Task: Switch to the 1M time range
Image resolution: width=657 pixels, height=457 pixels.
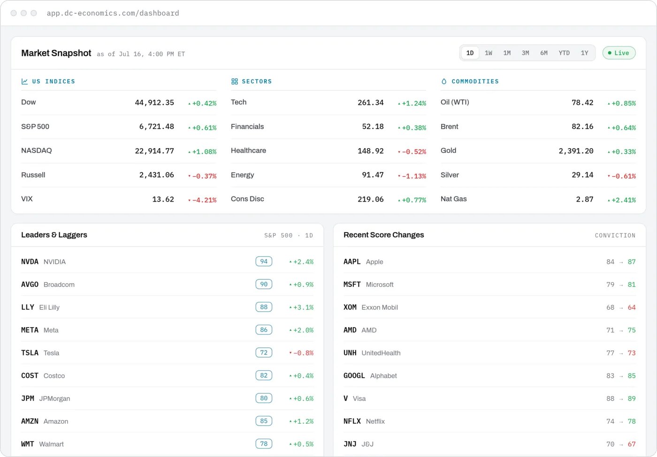Action: pos(507,53)
